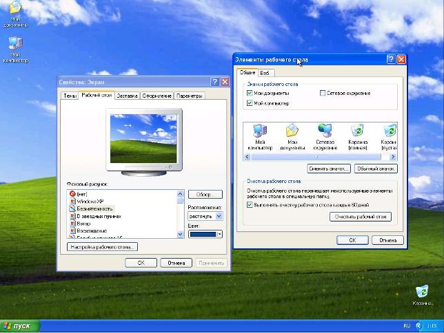Switch to the Общие tab
The width and height of the screenshot is (444, 333).
point(248,72)
